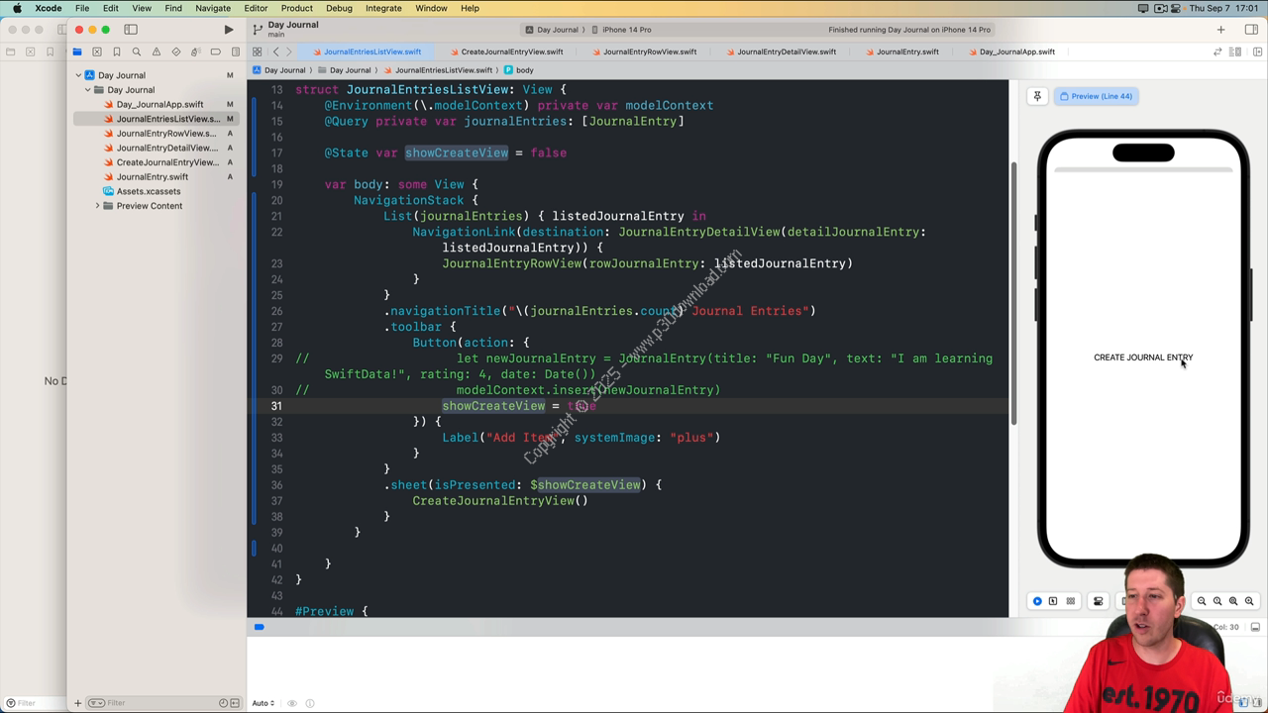The image size is (1268, 713).
Task: Open the issue navigator warning icon
Action: pos(157,51)
